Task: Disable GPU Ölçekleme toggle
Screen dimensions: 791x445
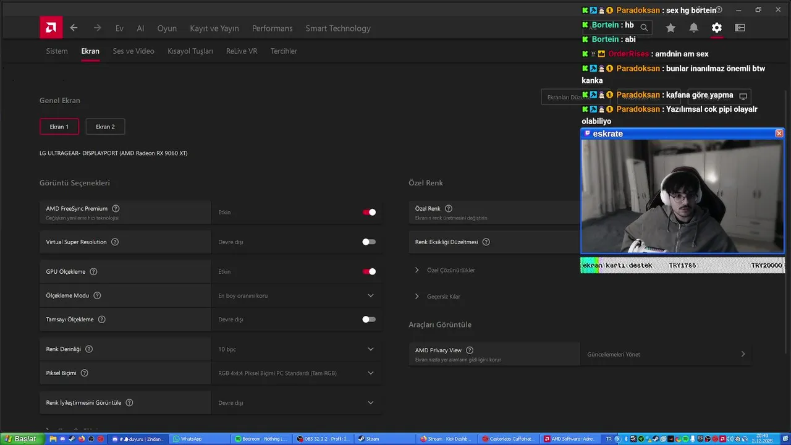Action: coord(369,271)
